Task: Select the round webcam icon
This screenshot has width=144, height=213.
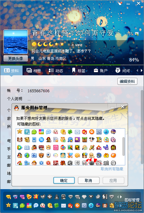Action: 49,155
